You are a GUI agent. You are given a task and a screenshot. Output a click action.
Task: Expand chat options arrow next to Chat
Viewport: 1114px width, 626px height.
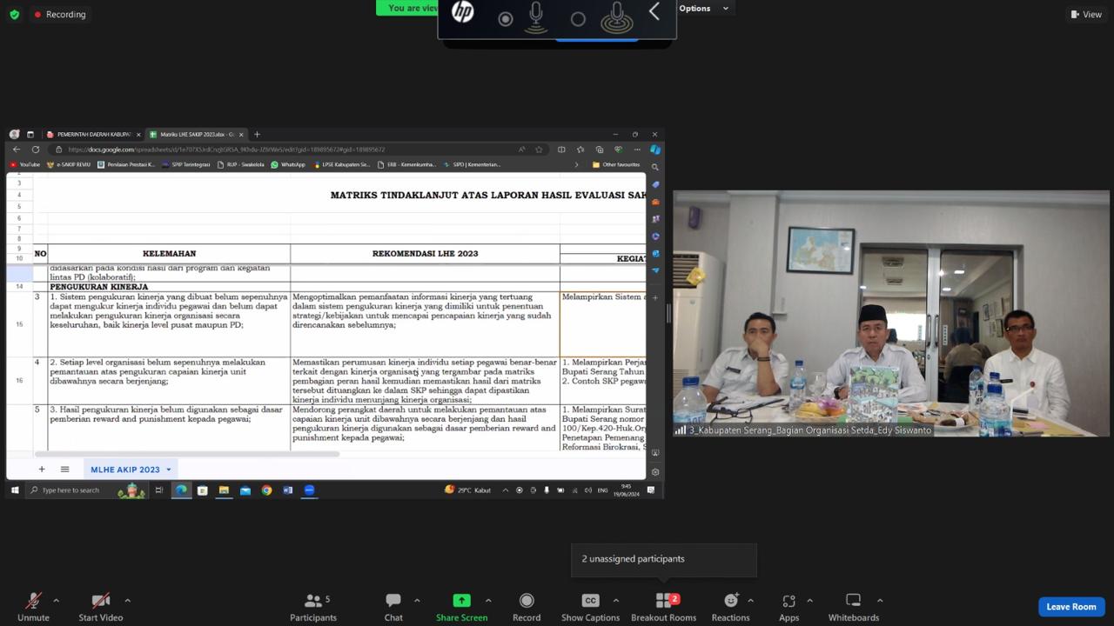tap(416, 600)
